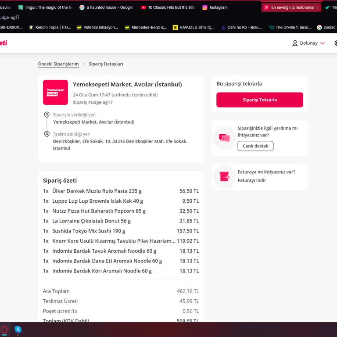Screen dimensions: 337x337
Task: Click Indomie Bardak Dana Eti Noodle item
Action: [107, 261]
